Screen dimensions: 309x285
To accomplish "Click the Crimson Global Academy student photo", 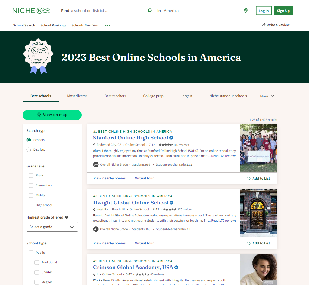I will 258,269.
